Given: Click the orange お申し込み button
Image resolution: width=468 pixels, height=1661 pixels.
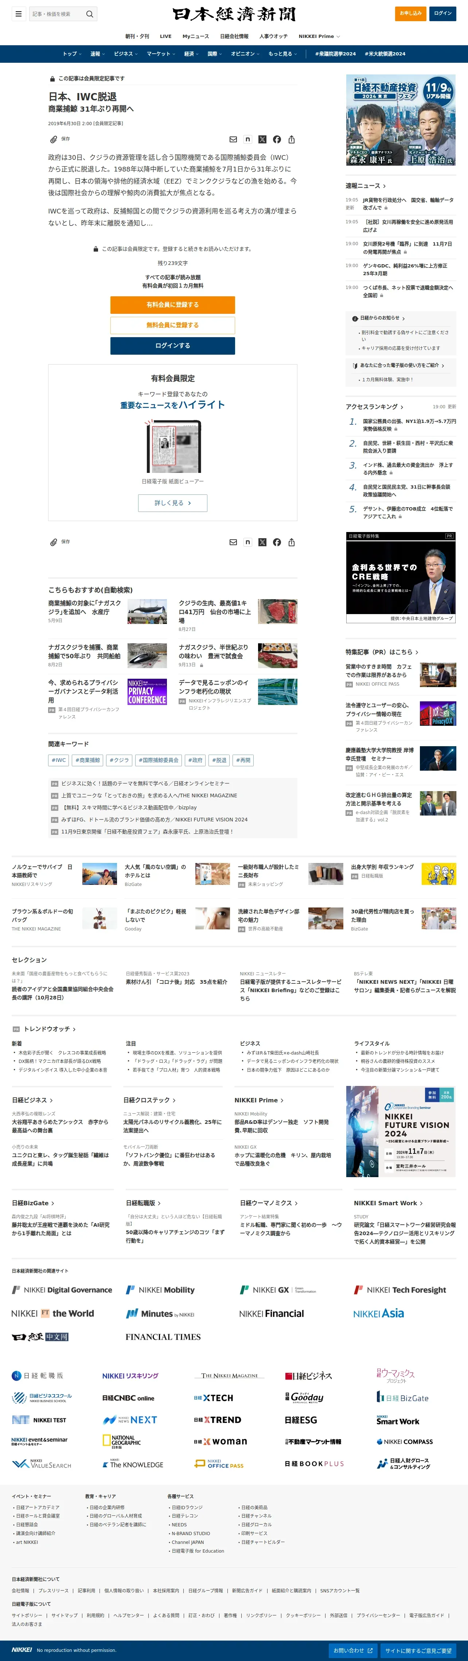Looking at the screenshot, I should 410,13.
